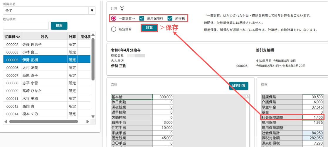
Task: Sort by the 従業員No column header
Action: (12, 37)
